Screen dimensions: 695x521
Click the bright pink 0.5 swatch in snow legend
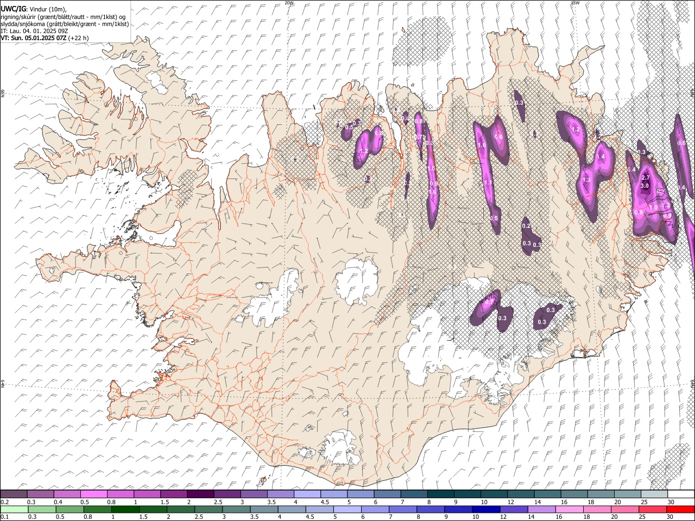pos(94,494)
